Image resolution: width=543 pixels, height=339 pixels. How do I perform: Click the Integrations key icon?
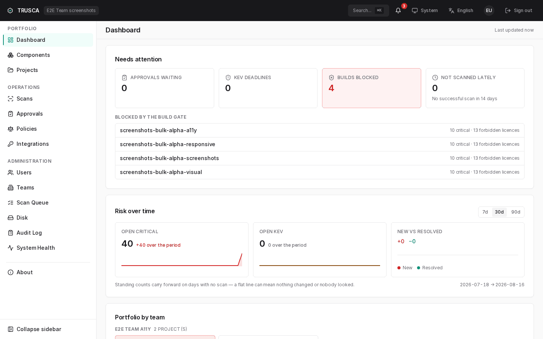[x=11, y=144]
